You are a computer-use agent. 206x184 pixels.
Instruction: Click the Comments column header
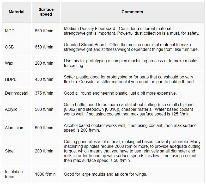tap(132, 12)
